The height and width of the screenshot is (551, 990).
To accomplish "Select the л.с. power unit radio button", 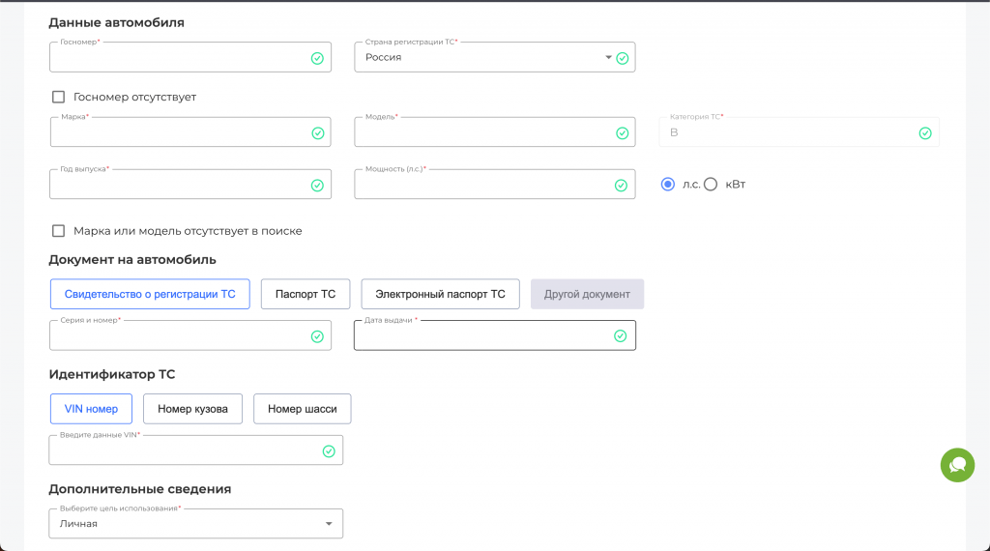I will click(x=668, y=185).
